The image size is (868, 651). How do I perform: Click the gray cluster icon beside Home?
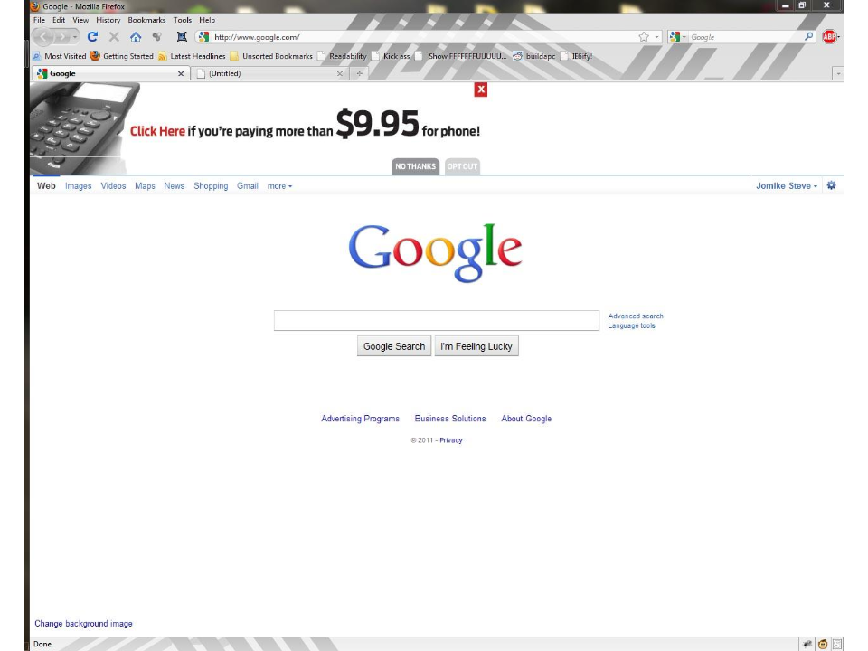157,37
